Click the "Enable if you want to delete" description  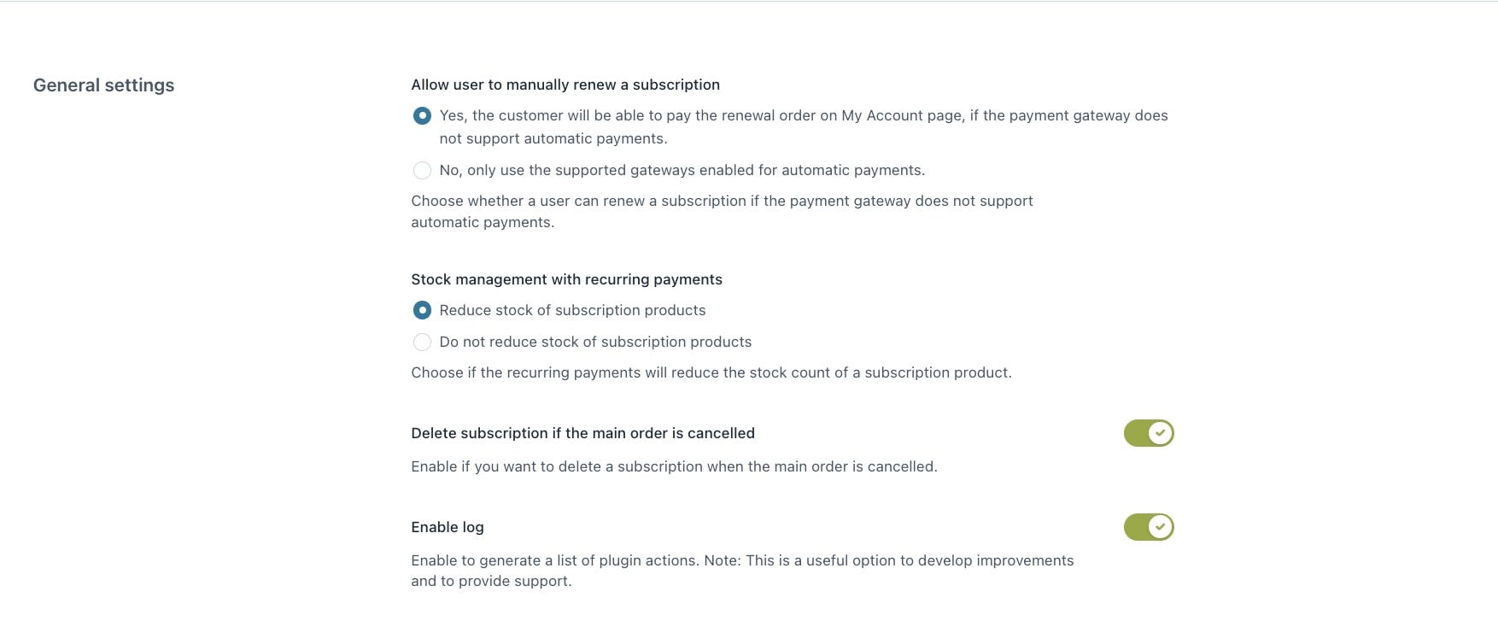(674, 466)
